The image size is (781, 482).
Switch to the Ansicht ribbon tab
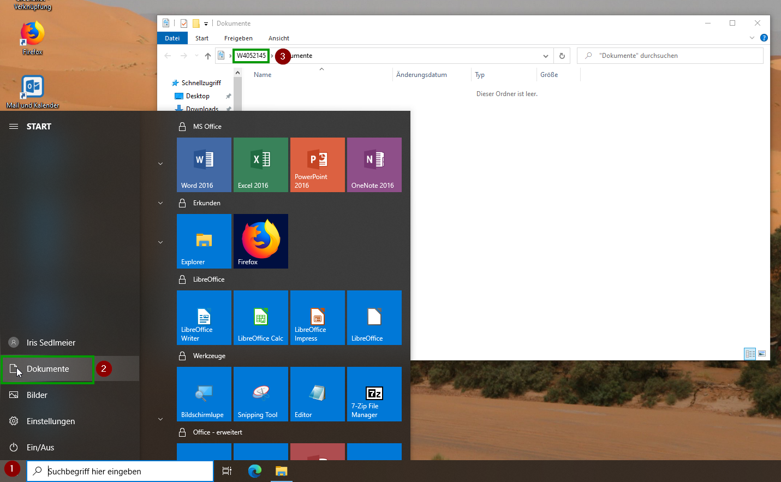coord(279,38)
